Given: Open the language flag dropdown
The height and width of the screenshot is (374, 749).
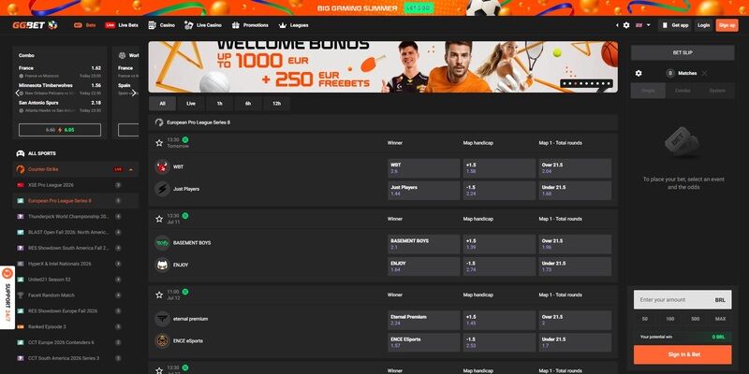Looking at the screenshot, I should (643, 25).
